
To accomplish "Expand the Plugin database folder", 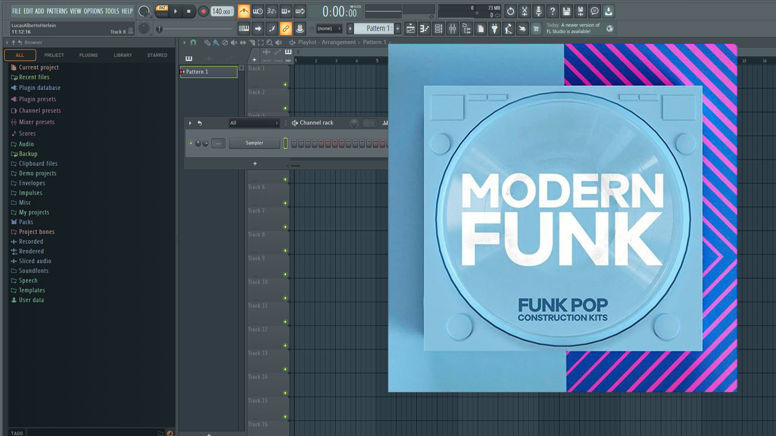I will pyautogui.click(x=36, y=88).
